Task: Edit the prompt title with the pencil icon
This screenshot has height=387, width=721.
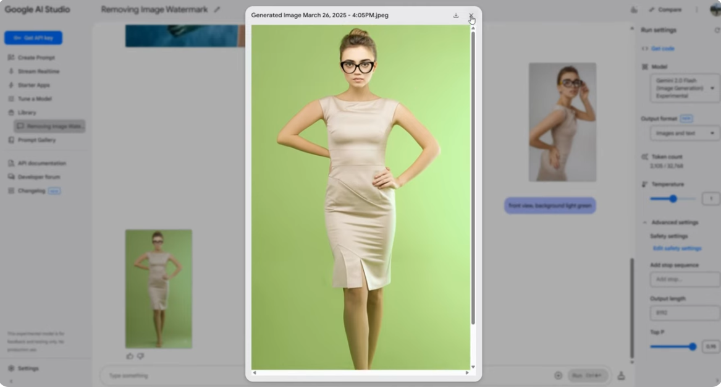Action: tap(217, 9)
